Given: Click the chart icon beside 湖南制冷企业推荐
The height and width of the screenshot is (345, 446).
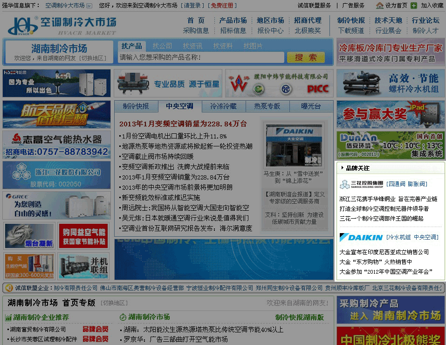Looking at the screenshot, I should coord(8,317).
